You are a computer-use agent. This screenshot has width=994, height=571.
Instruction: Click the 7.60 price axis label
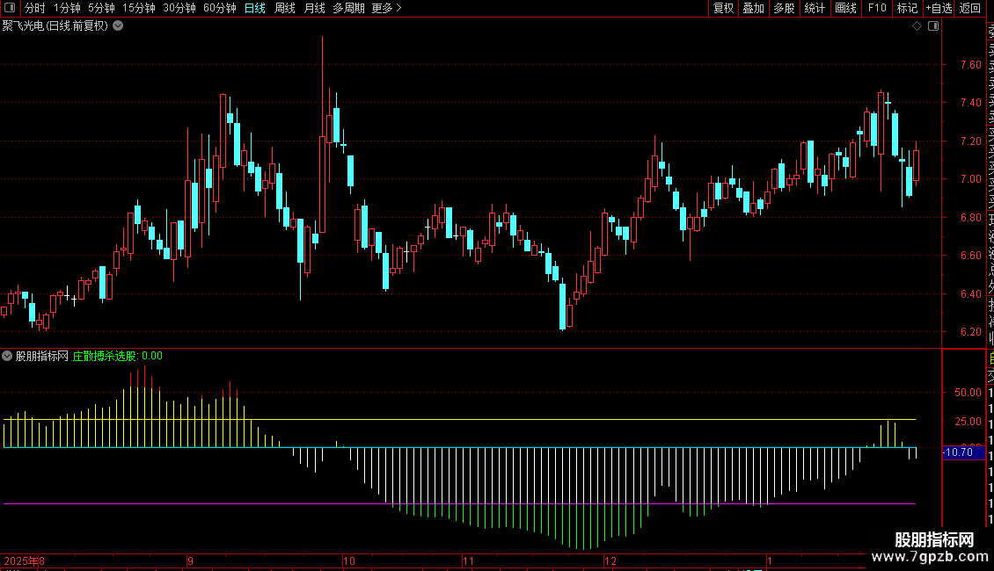click(970, 65)
